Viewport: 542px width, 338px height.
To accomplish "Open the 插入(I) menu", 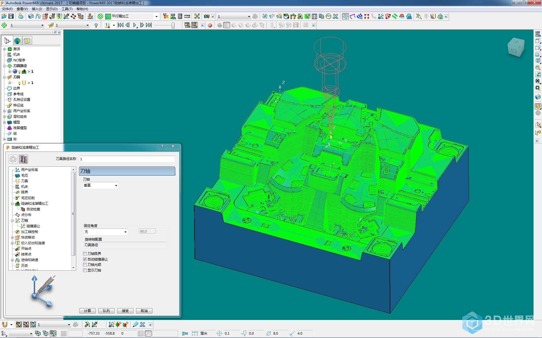I will [37, 9].
